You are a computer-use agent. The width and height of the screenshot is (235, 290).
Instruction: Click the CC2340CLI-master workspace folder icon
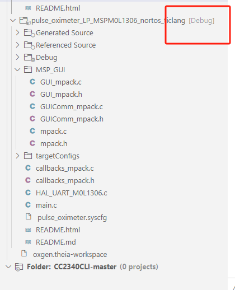click(19, 267)
